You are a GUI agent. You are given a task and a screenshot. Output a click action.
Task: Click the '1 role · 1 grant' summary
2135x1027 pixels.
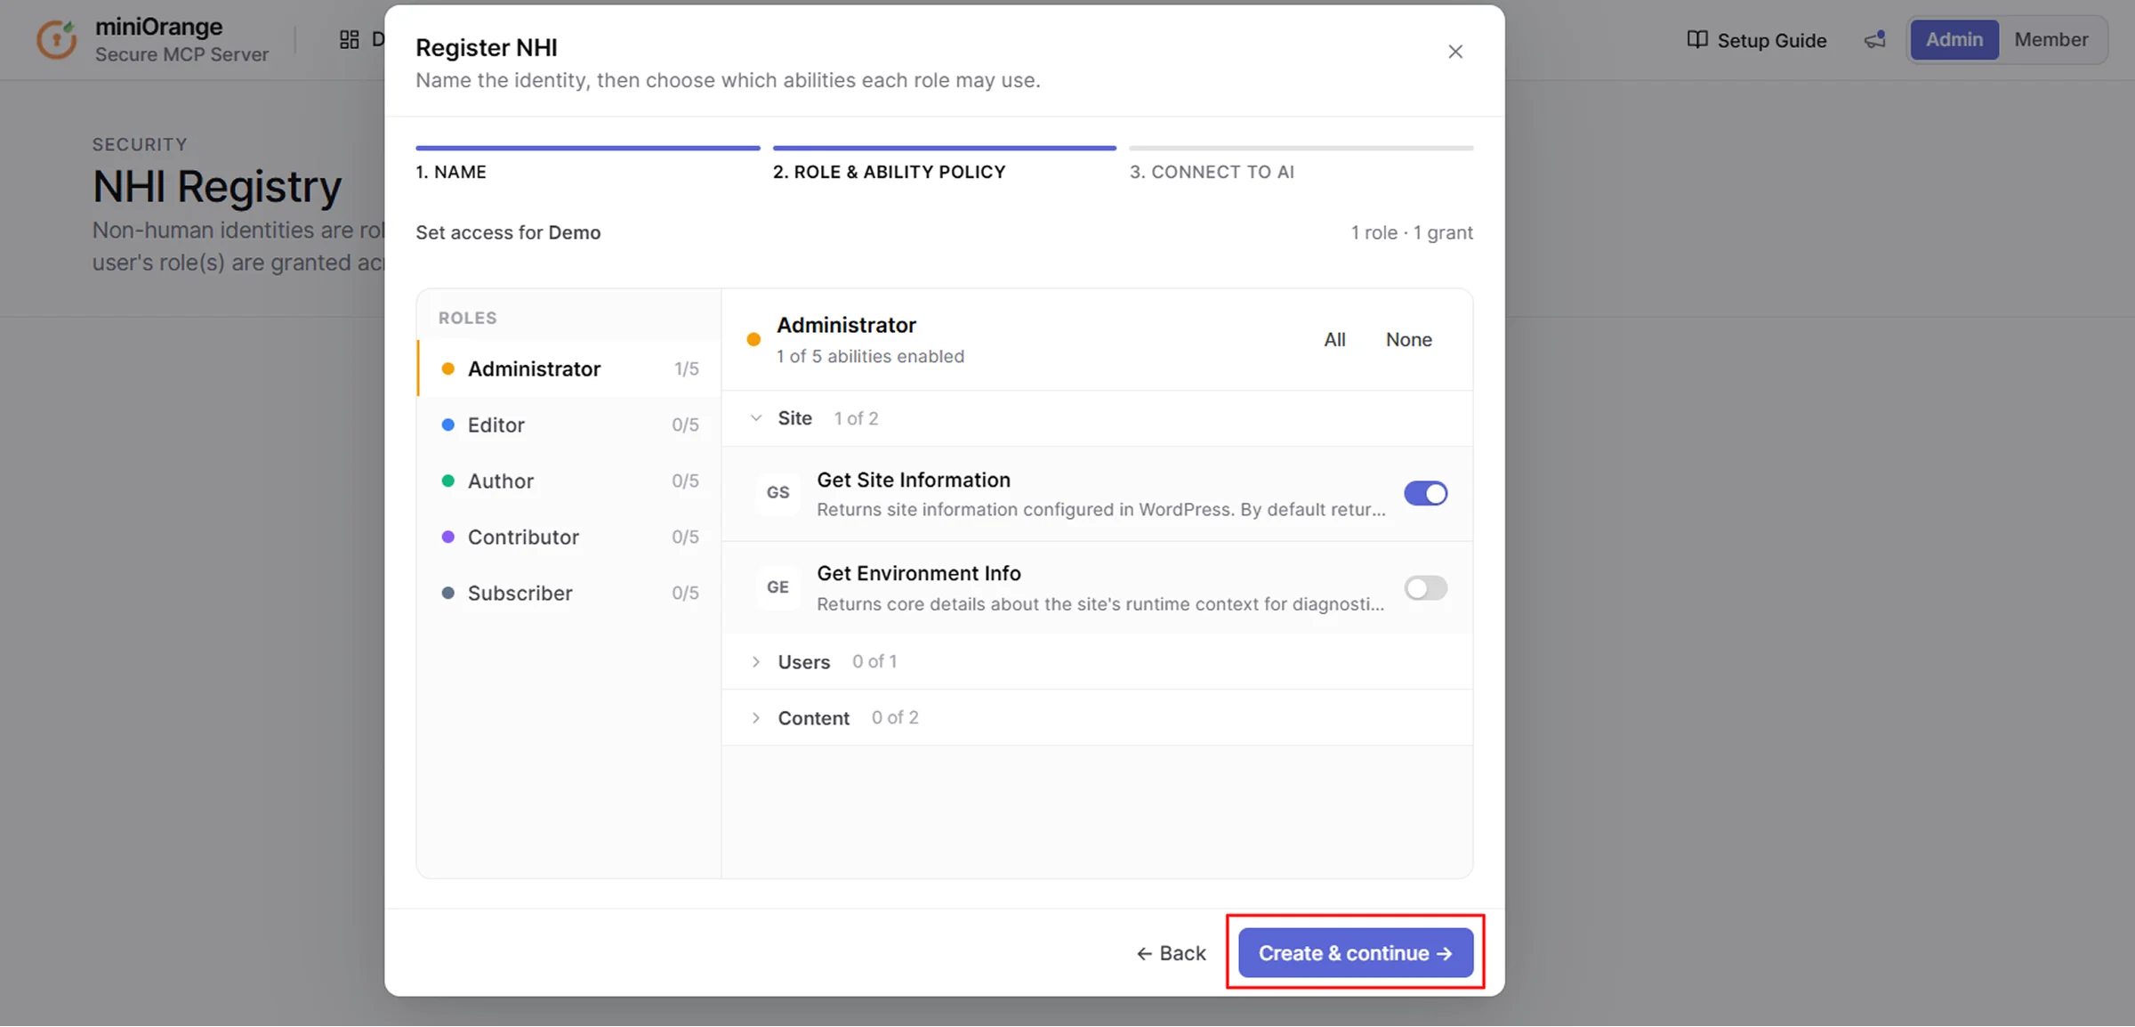1412,232
